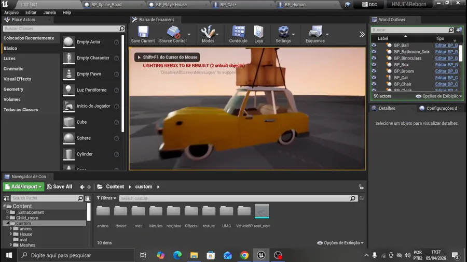Image resolution: width=467 pixels, height=262 pixels.
Task: Click the Save All button
Action: [59, 187]
